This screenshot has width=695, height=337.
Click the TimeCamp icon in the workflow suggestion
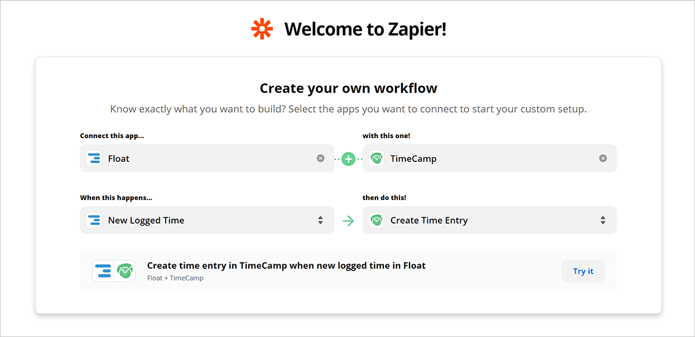125,271
